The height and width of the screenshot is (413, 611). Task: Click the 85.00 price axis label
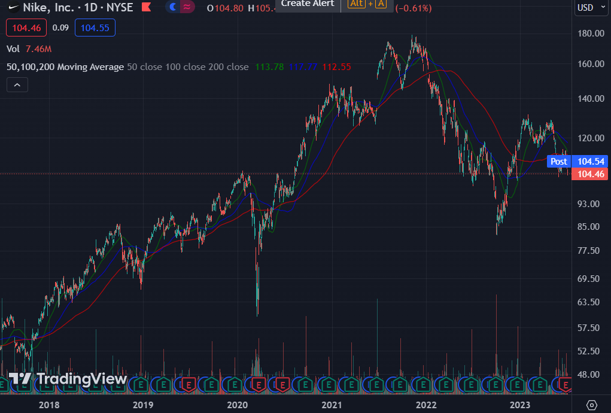point(588,227)
